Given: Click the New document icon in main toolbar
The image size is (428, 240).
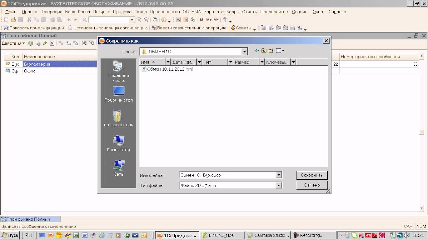Looking at the screenshot, I should point(6,20).
